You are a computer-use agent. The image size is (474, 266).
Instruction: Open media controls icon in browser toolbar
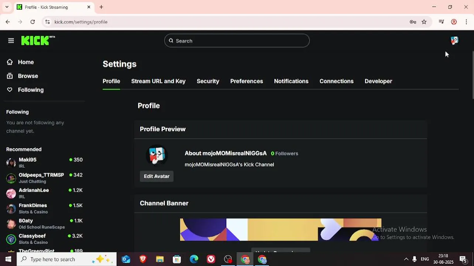point(441,22)
